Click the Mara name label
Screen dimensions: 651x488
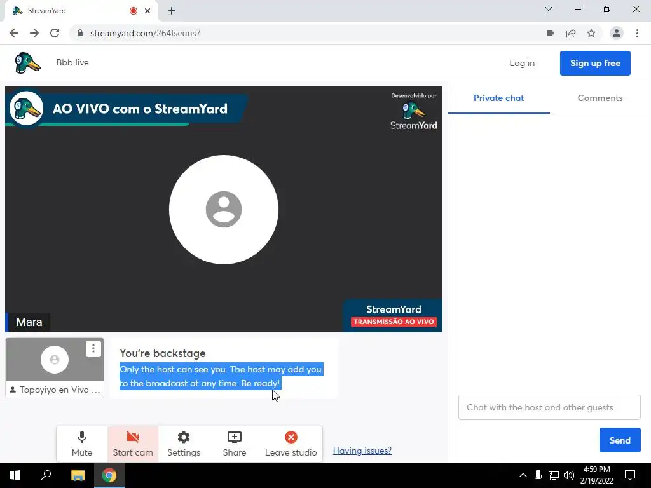[x=29, y=322]
